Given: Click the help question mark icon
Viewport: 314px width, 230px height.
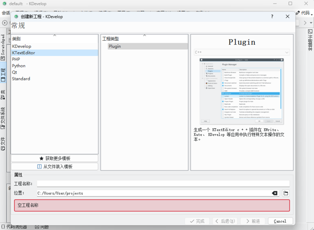Looking at the screenshot, I should pyautogui.click(x=273, y=17).
